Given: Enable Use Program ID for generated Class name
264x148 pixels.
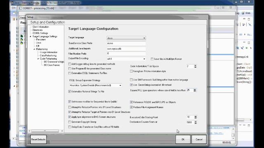Looking at the screenshot, I should pyautogui.click(x=70, y=69).
